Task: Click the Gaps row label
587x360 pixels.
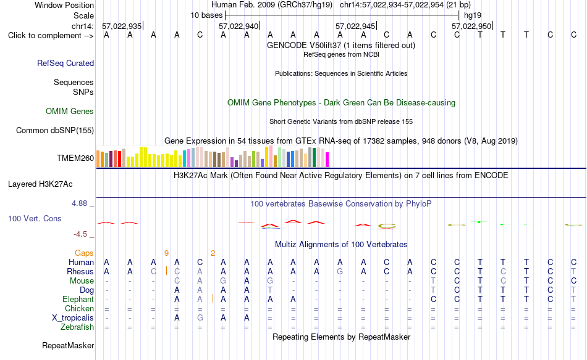Action: [84, 253]
